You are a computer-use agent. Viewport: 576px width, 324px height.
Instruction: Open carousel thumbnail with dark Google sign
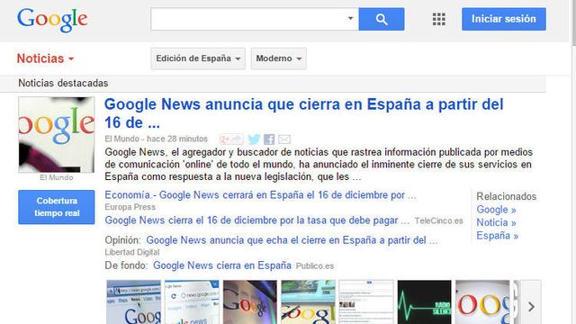point(250,302)
